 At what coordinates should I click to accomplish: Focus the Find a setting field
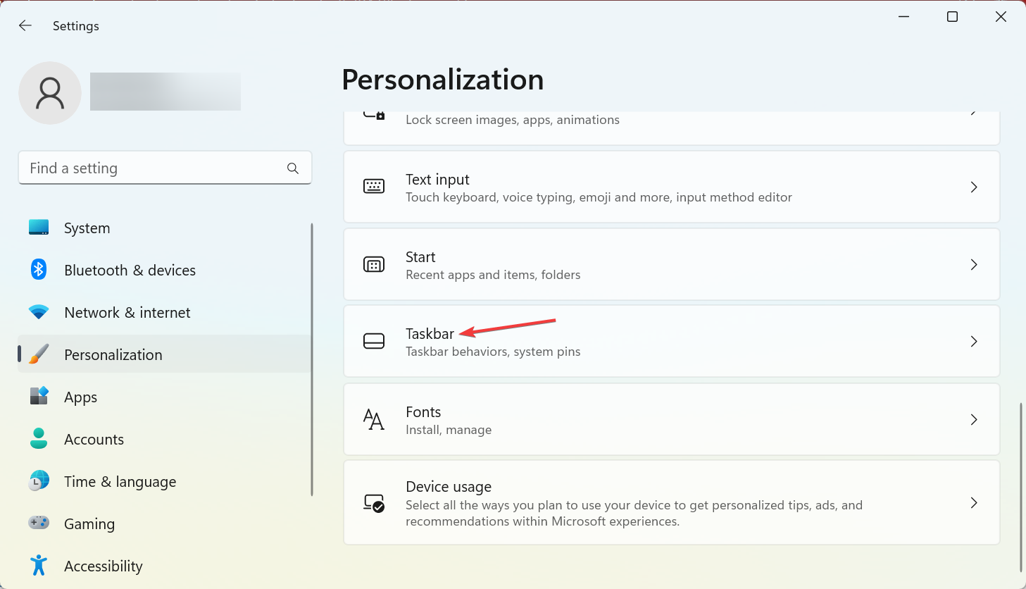tap(165, 168)
